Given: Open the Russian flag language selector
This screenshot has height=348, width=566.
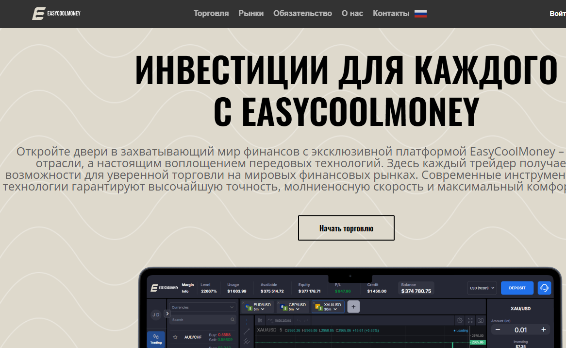Looking at the screenshot, I should [420, 14].
